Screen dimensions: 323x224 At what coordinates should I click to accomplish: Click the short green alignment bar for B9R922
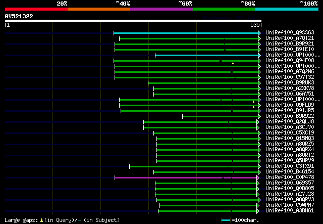[x=221, y=116]
